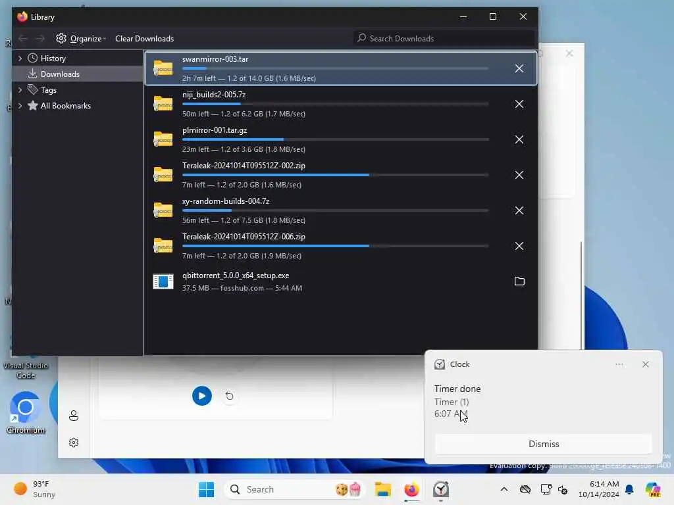Open taskbar date and time
Viewport: 674px width, 505px height.
598,489
